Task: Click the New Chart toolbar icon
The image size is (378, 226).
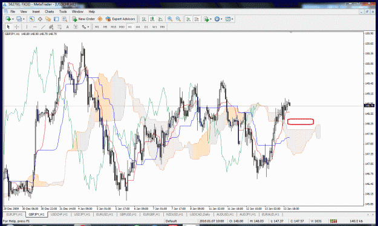Action: point(8,19)
